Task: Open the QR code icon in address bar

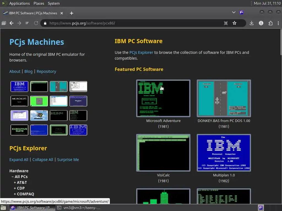Action: tap(226, 23)
